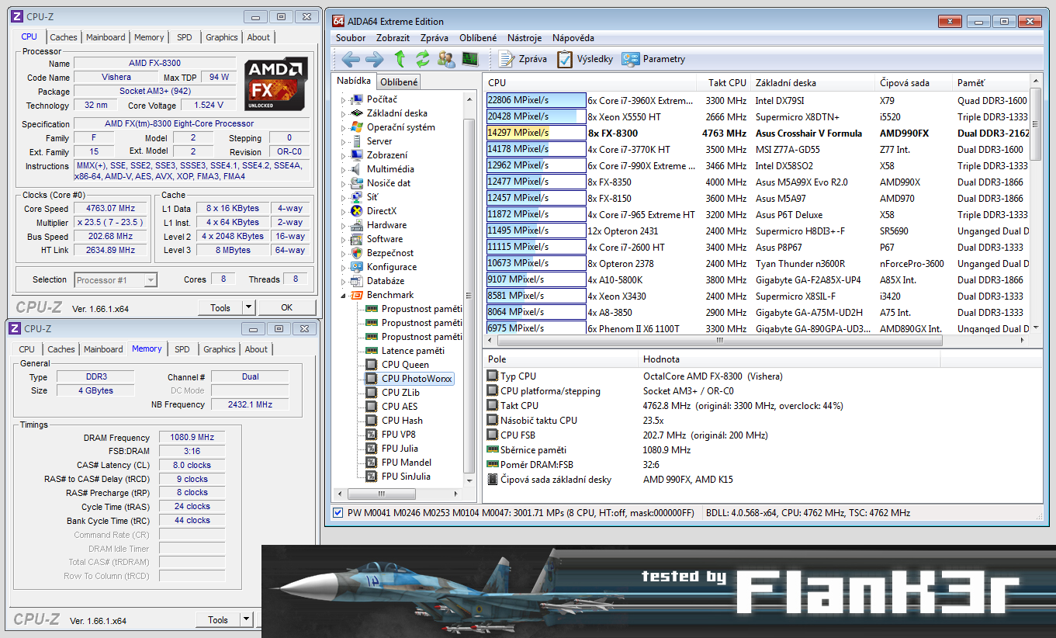Click Tools button in top CPU-Z
Viewport: 1056px width, 638px height.
click(220, 307)
